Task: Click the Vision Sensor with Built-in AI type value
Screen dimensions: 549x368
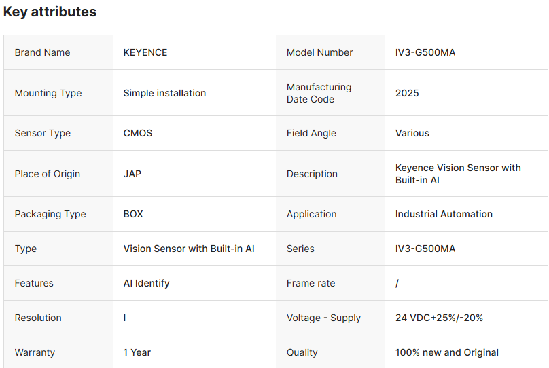Action: (x=189, y=249)
